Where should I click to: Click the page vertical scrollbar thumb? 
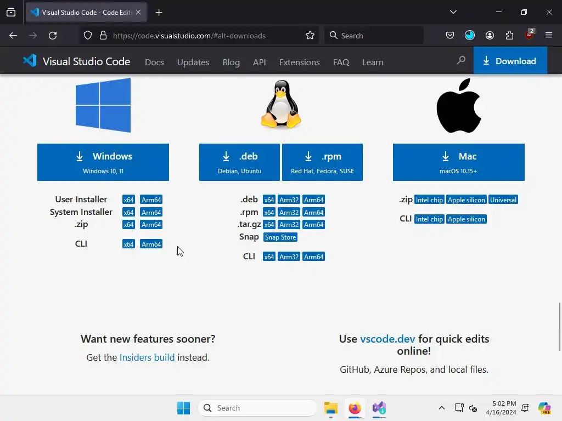click(x=560, y=327)
